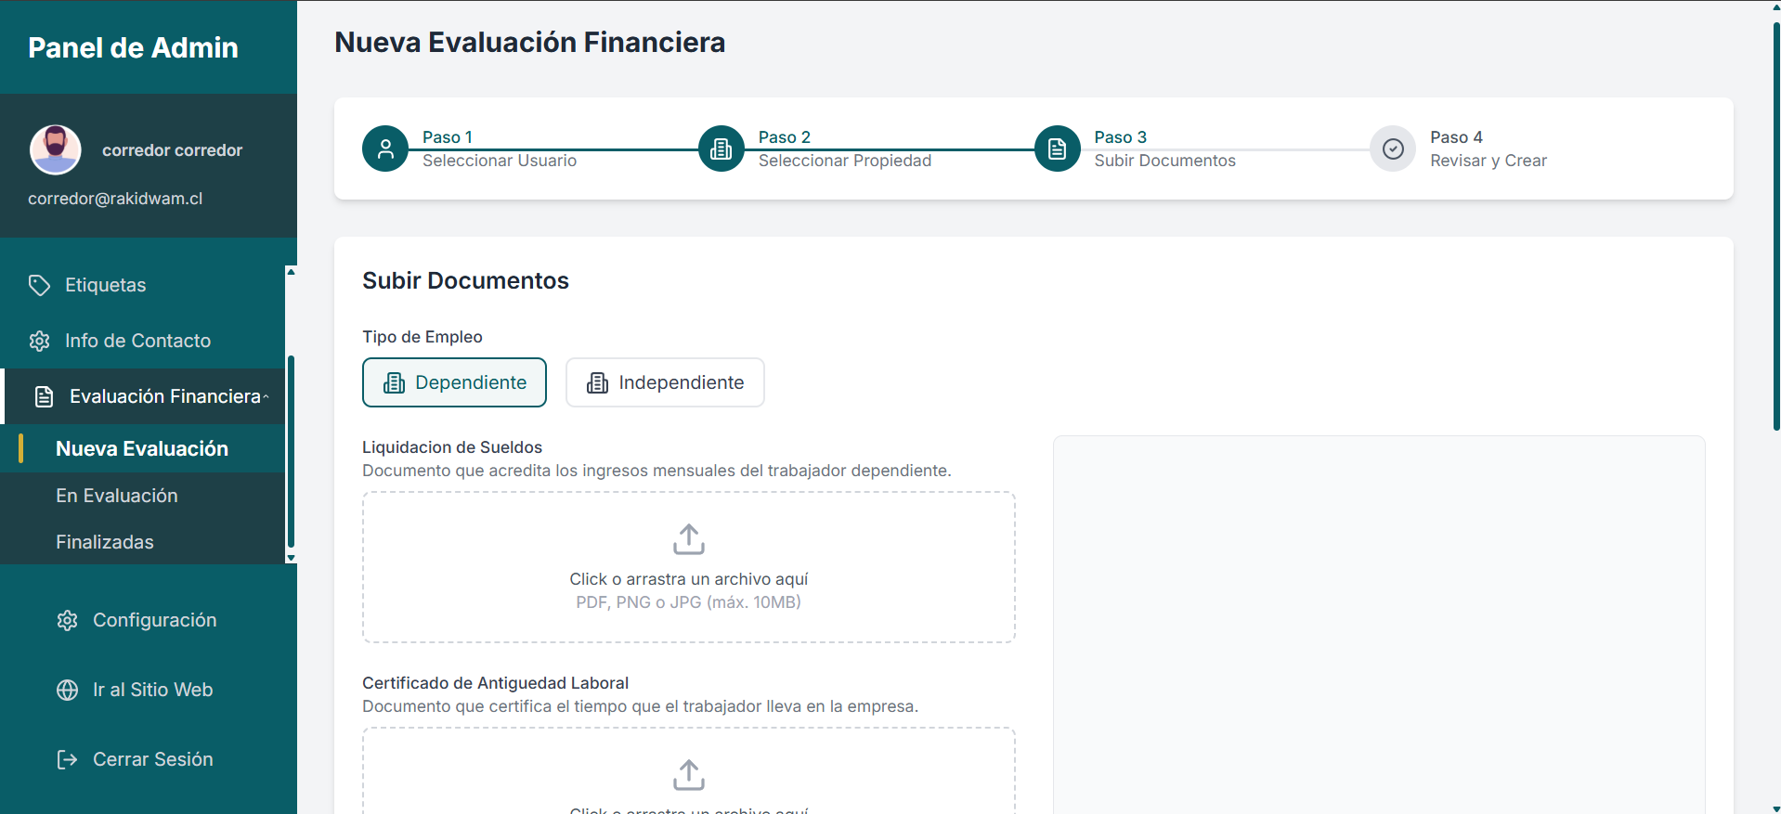Click the Paso 2 property building icon

tap(721, 149)
